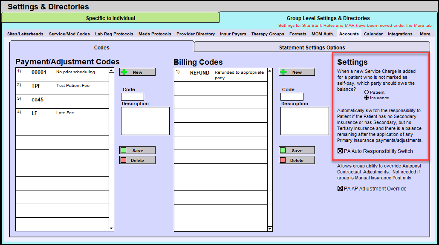This screenshot has height=245, width=439.
Task: Delete the Payment/Adjustment code entry
Action: click(x=137, y=160)
